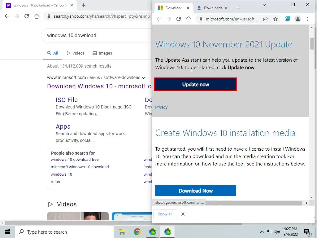Bookmark this page with star icon
This screenshot has width=317, height=238.
coord(275,19)
